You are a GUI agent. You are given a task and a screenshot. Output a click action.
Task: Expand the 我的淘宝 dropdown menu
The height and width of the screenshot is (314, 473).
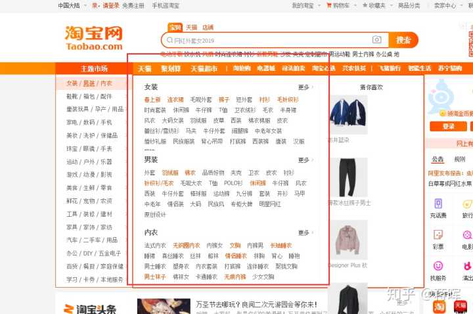[x=305, y=5]
